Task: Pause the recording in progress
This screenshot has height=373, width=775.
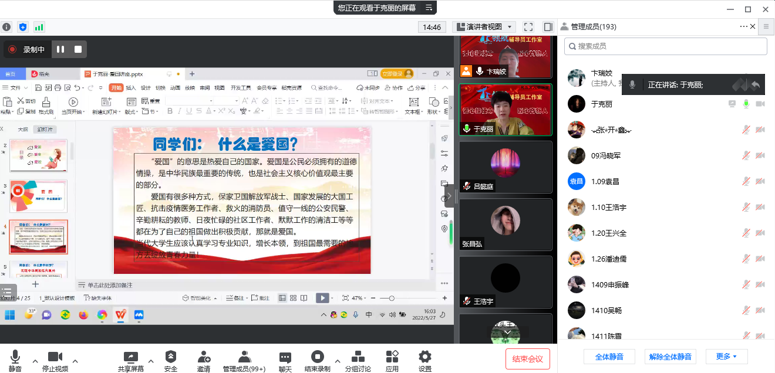Action: 60,49
